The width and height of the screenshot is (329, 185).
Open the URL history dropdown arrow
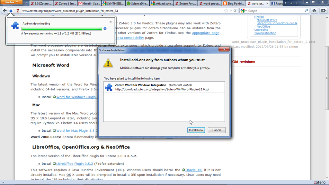pos(231,11)
